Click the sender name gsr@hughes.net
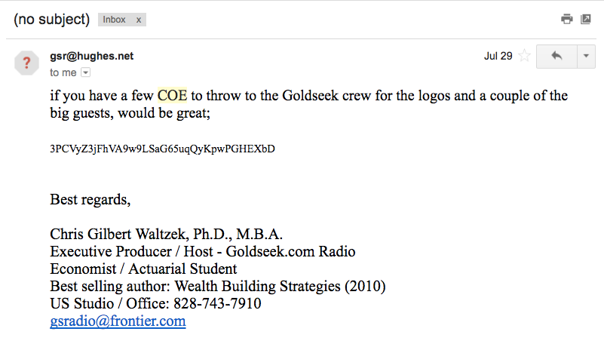The image size is (604, 350). [91, 57]
